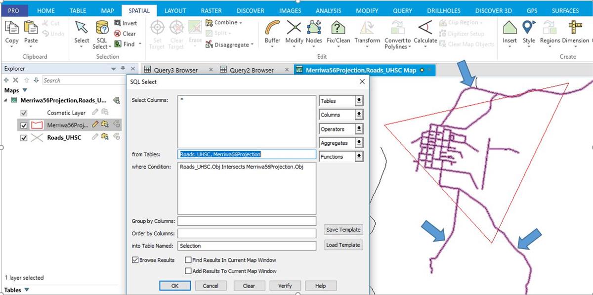
Task: Click the Disaggregate tool
Action: tap(230, 44)
